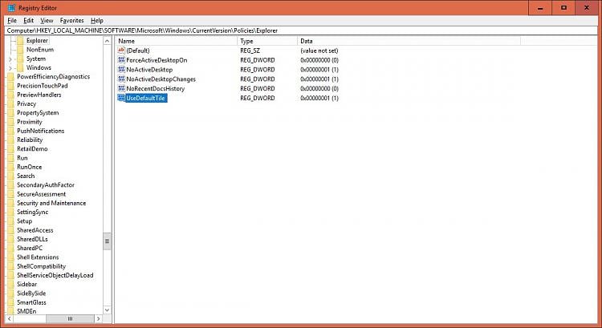Select the SideBySide key label

click(31, 294)
